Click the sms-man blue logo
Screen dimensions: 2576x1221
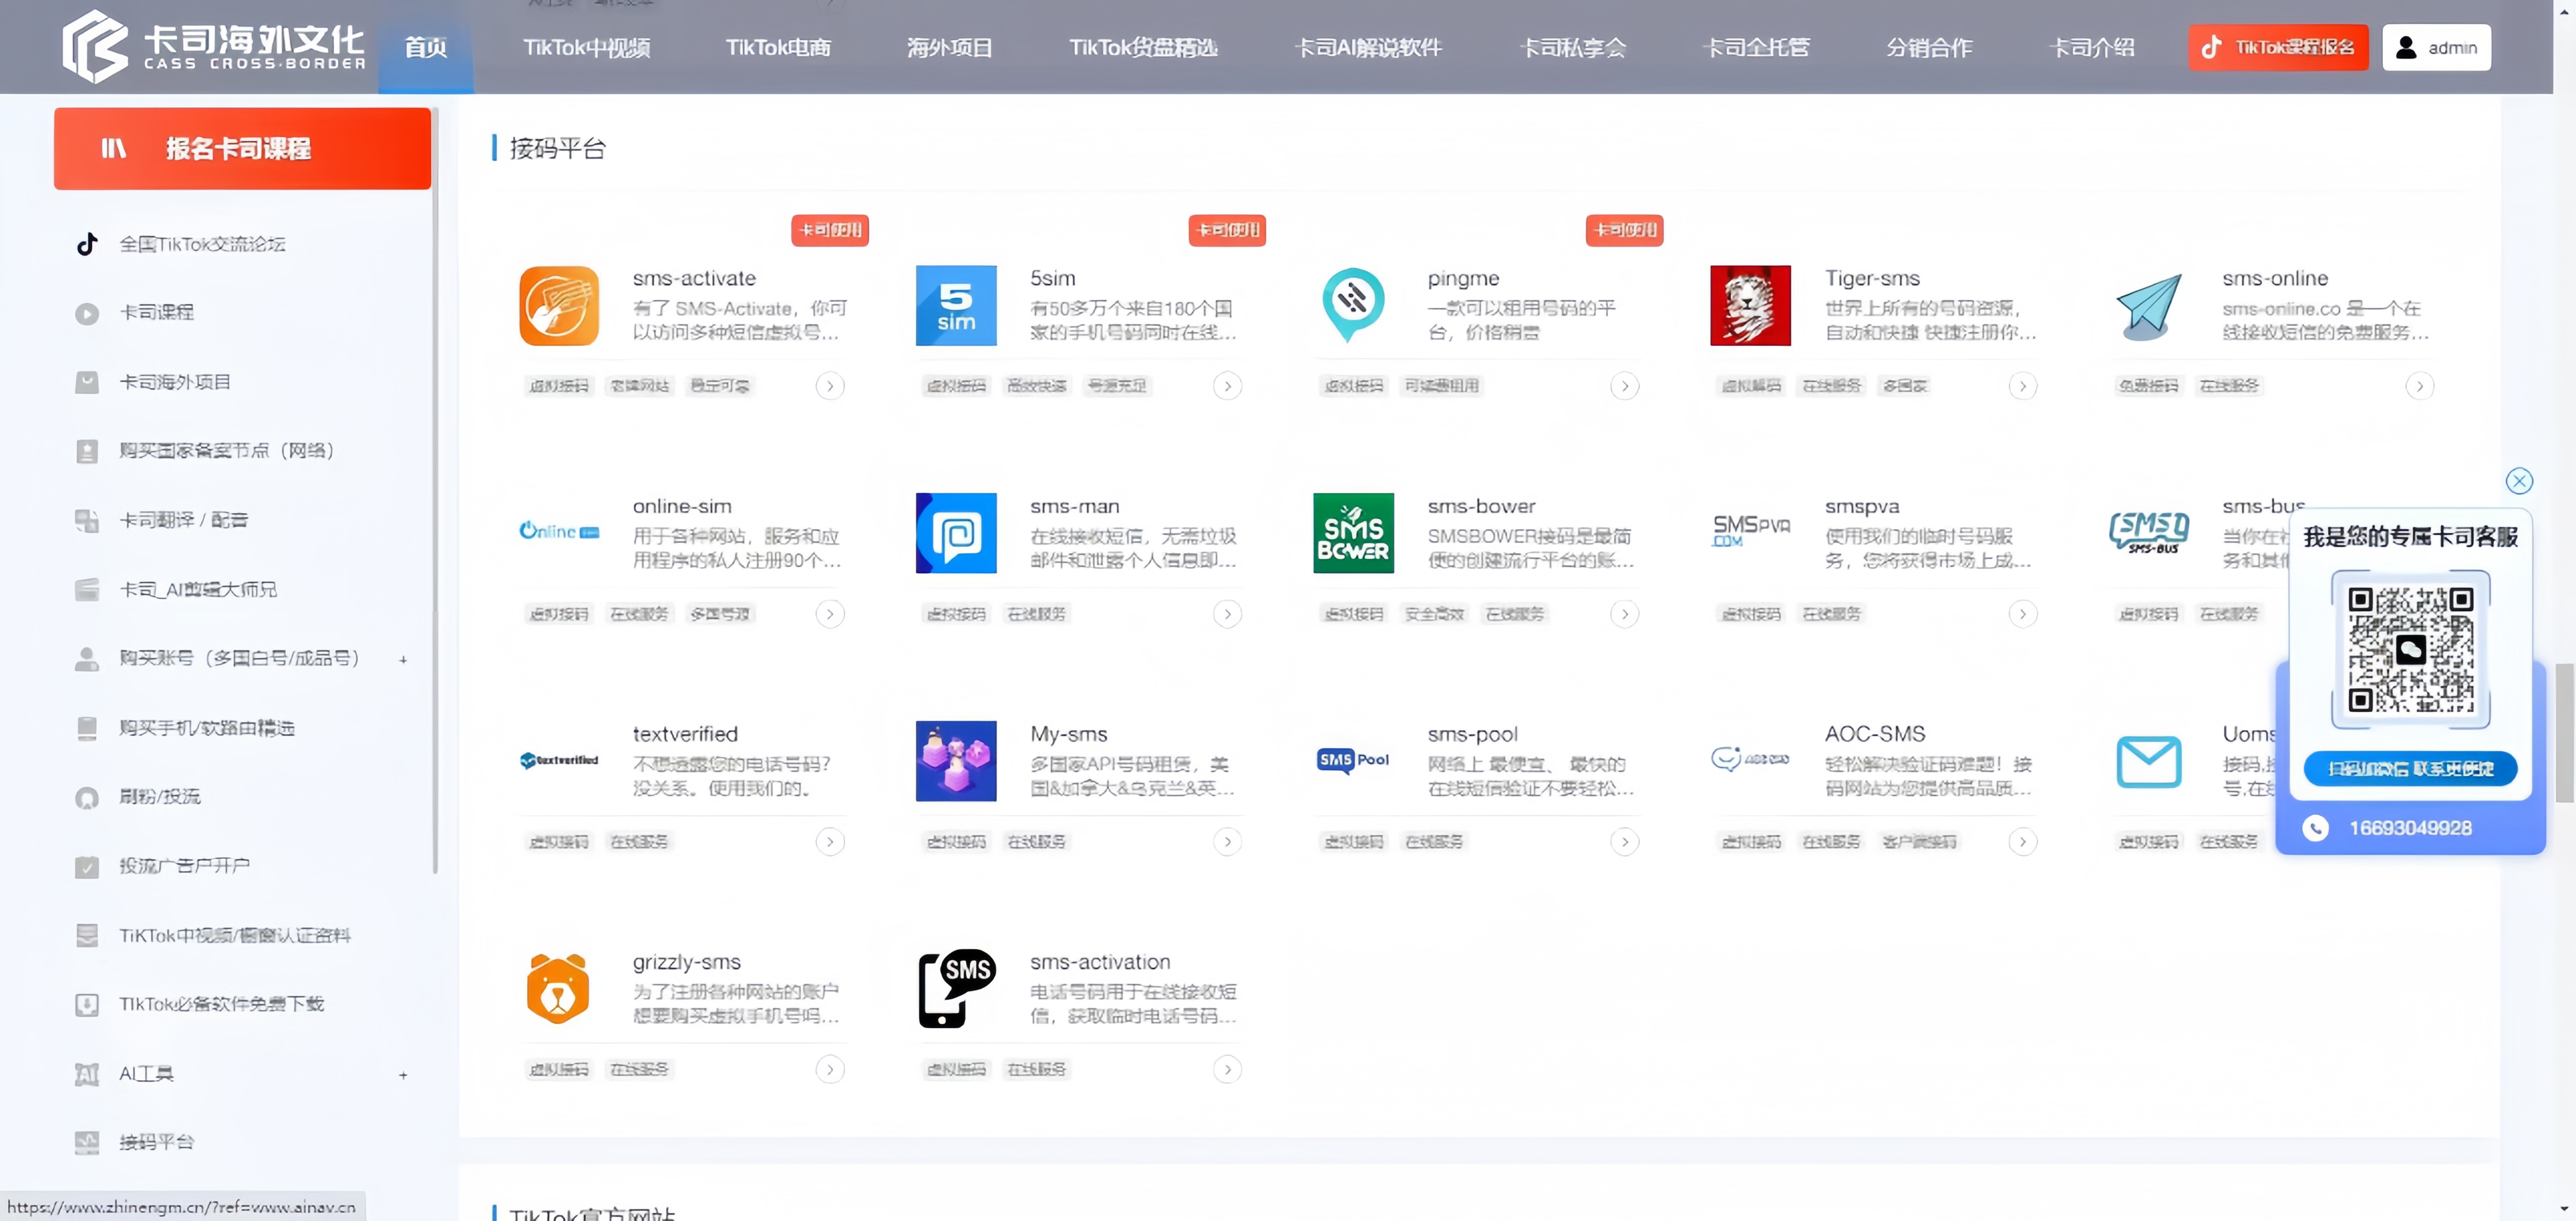click(x=956, y=533)
